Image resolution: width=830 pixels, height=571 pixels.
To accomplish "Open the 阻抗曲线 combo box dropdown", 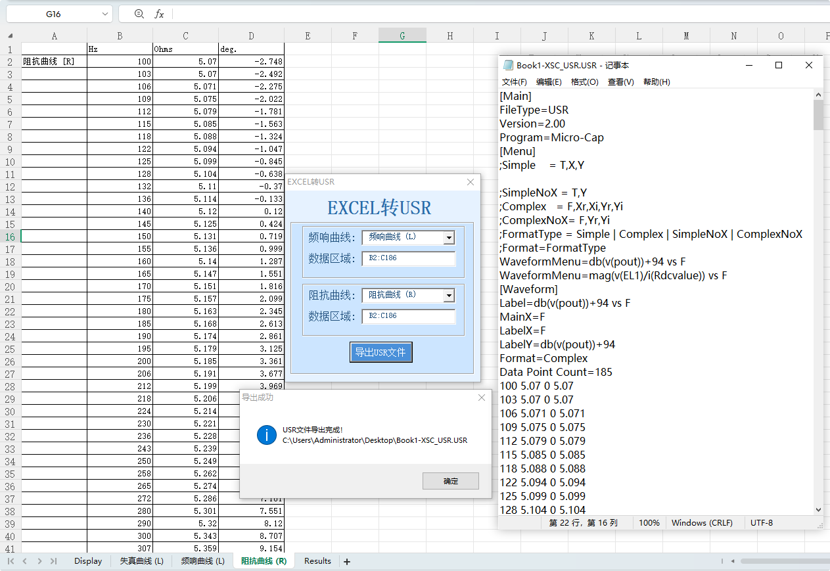I will 449,296.
